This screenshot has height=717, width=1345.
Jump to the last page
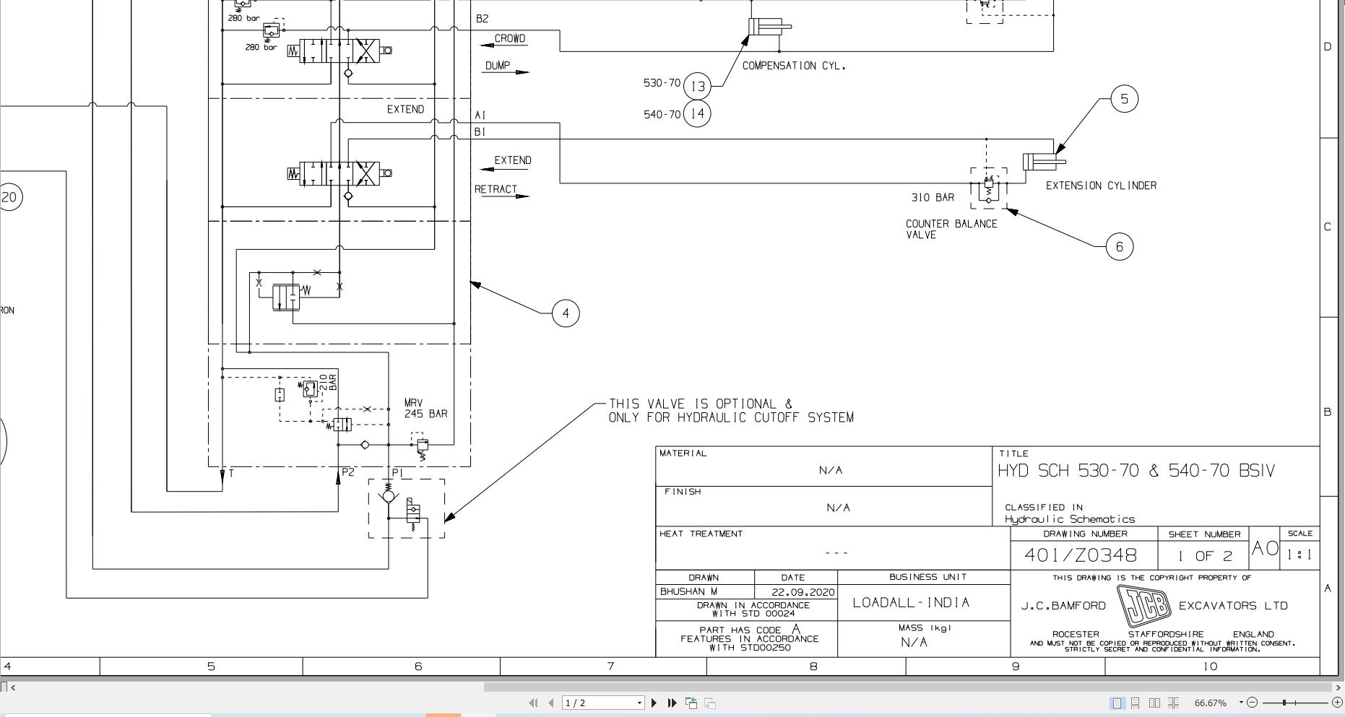(x=672, y=703)
